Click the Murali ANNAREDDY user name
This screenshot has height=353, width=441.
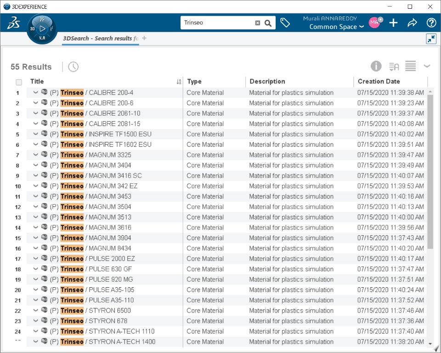330,18
